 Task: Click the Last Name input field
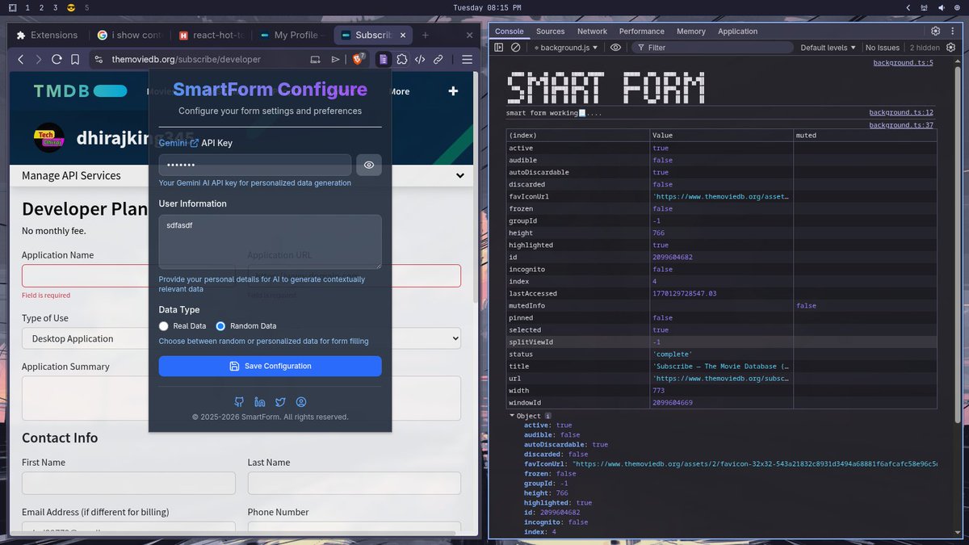click(x=354, y=483)
